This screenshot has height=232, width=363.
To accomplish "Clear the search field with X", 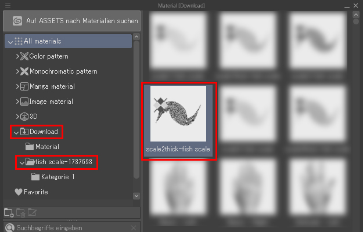I will click(x=134, y=228).
